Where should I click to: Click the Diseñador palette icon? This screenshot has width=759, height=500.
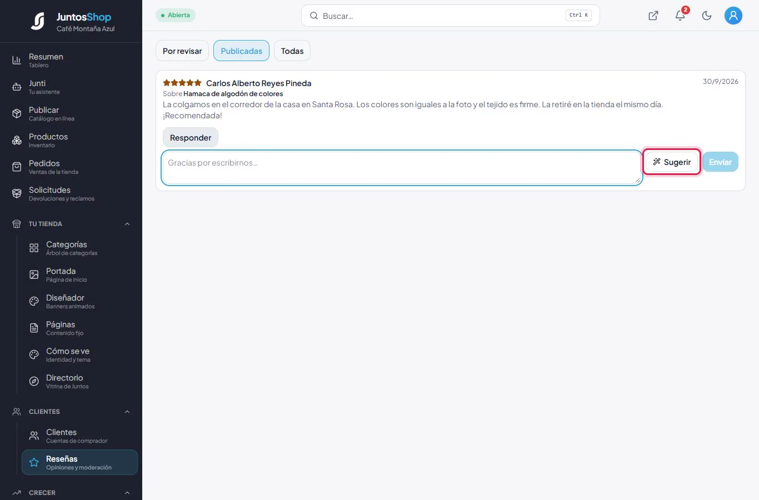coord(34,301)
